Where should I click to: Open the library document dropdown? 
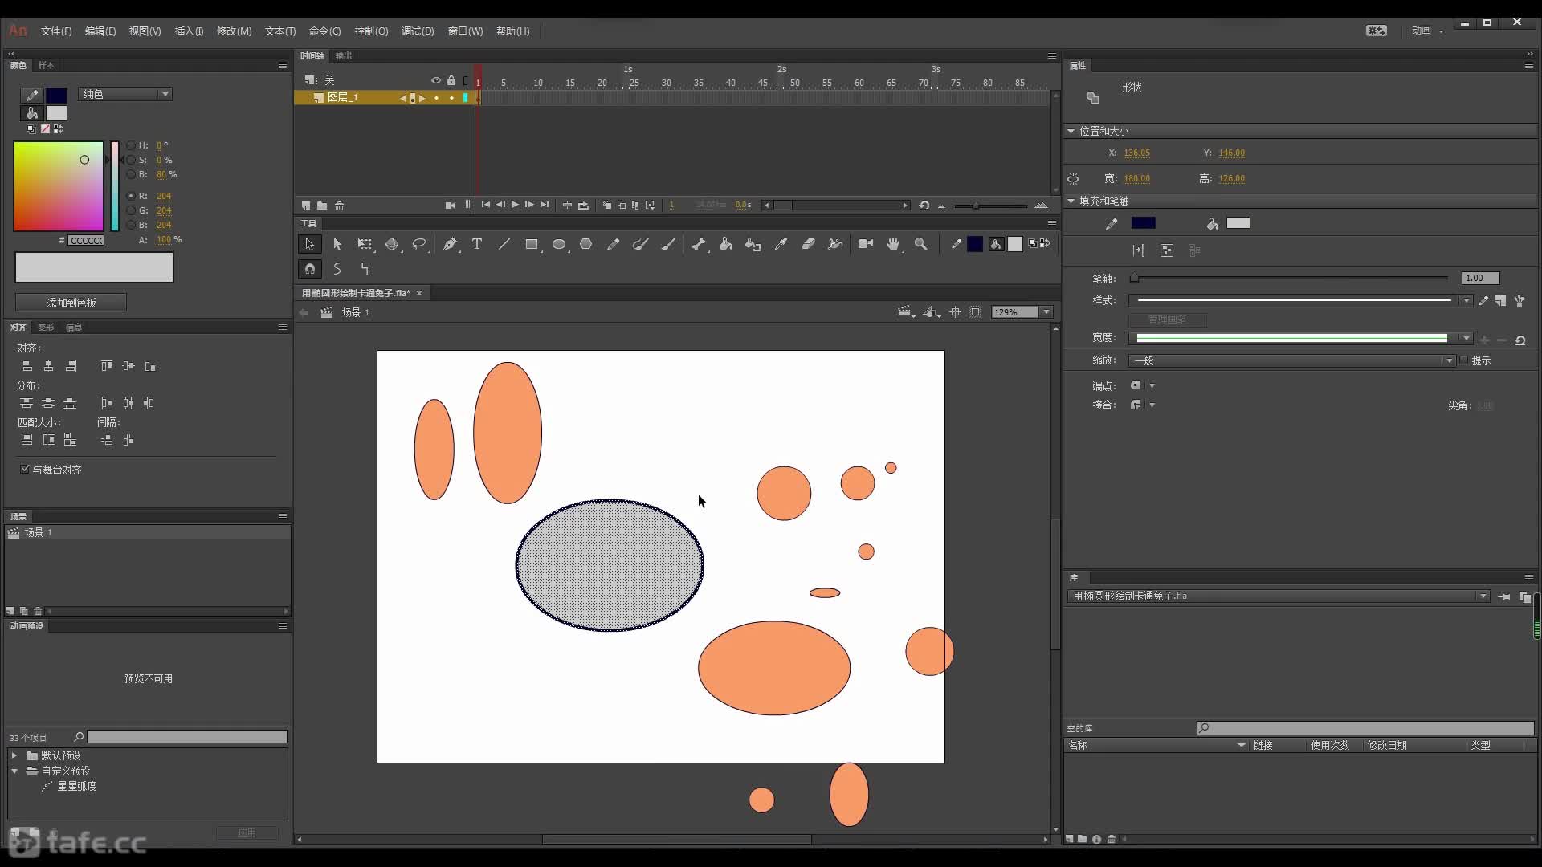pos(1279,596)
